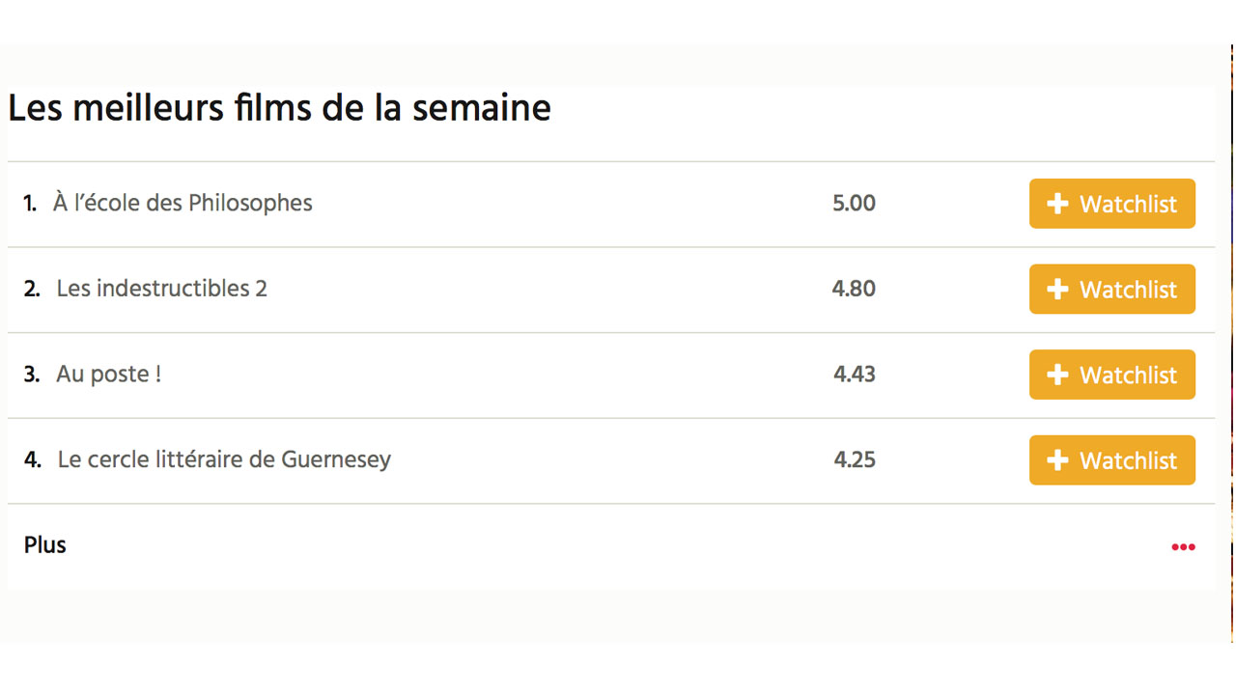1236x695 pixels.
Task: Click the 5.00 rating score
Action: point(854,204)
